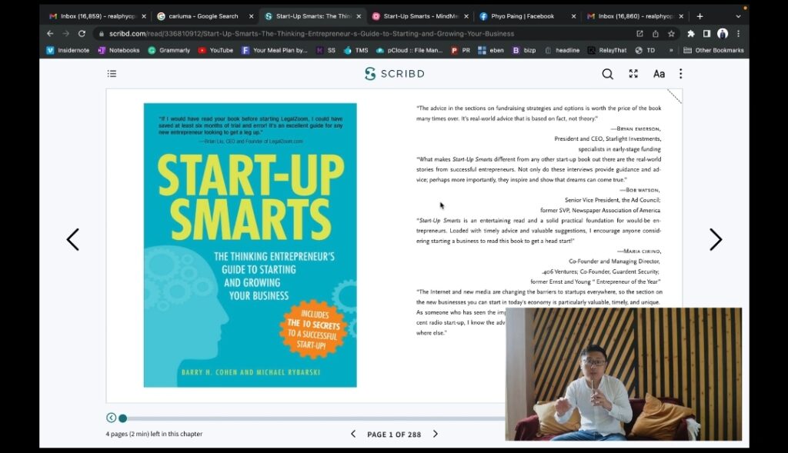Open the table of contents list icon
This screenshot has height=453, width=788.
pyautogui.click(x=112, y=74)
